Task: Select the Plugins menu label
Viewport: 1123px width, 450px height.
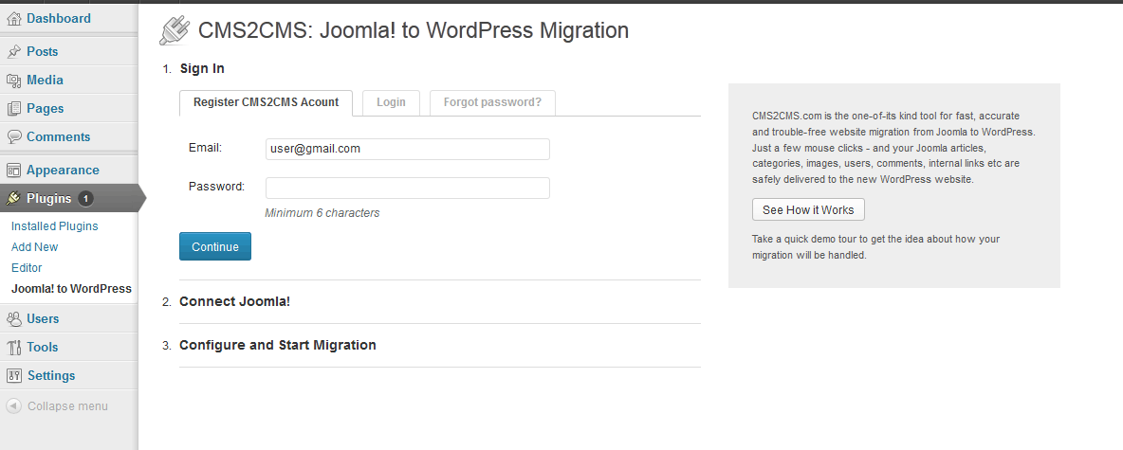Action: 49,198
